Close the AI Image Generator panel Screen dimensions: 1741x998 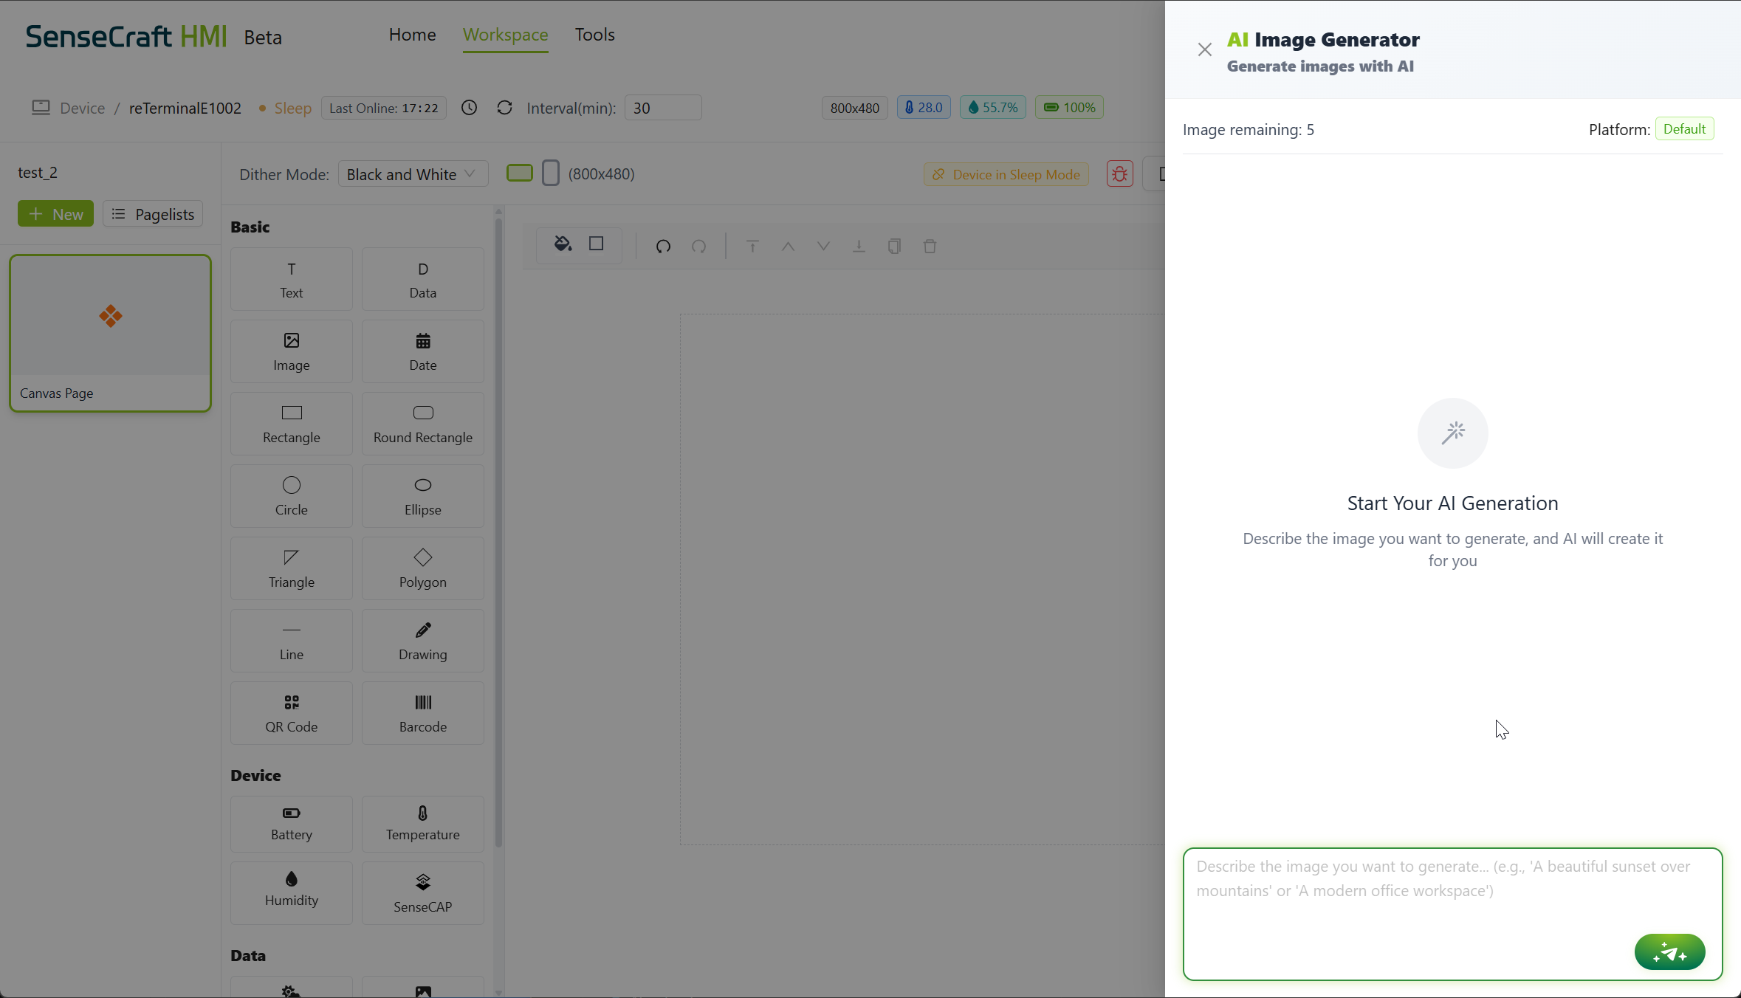tap(1204, 49)
